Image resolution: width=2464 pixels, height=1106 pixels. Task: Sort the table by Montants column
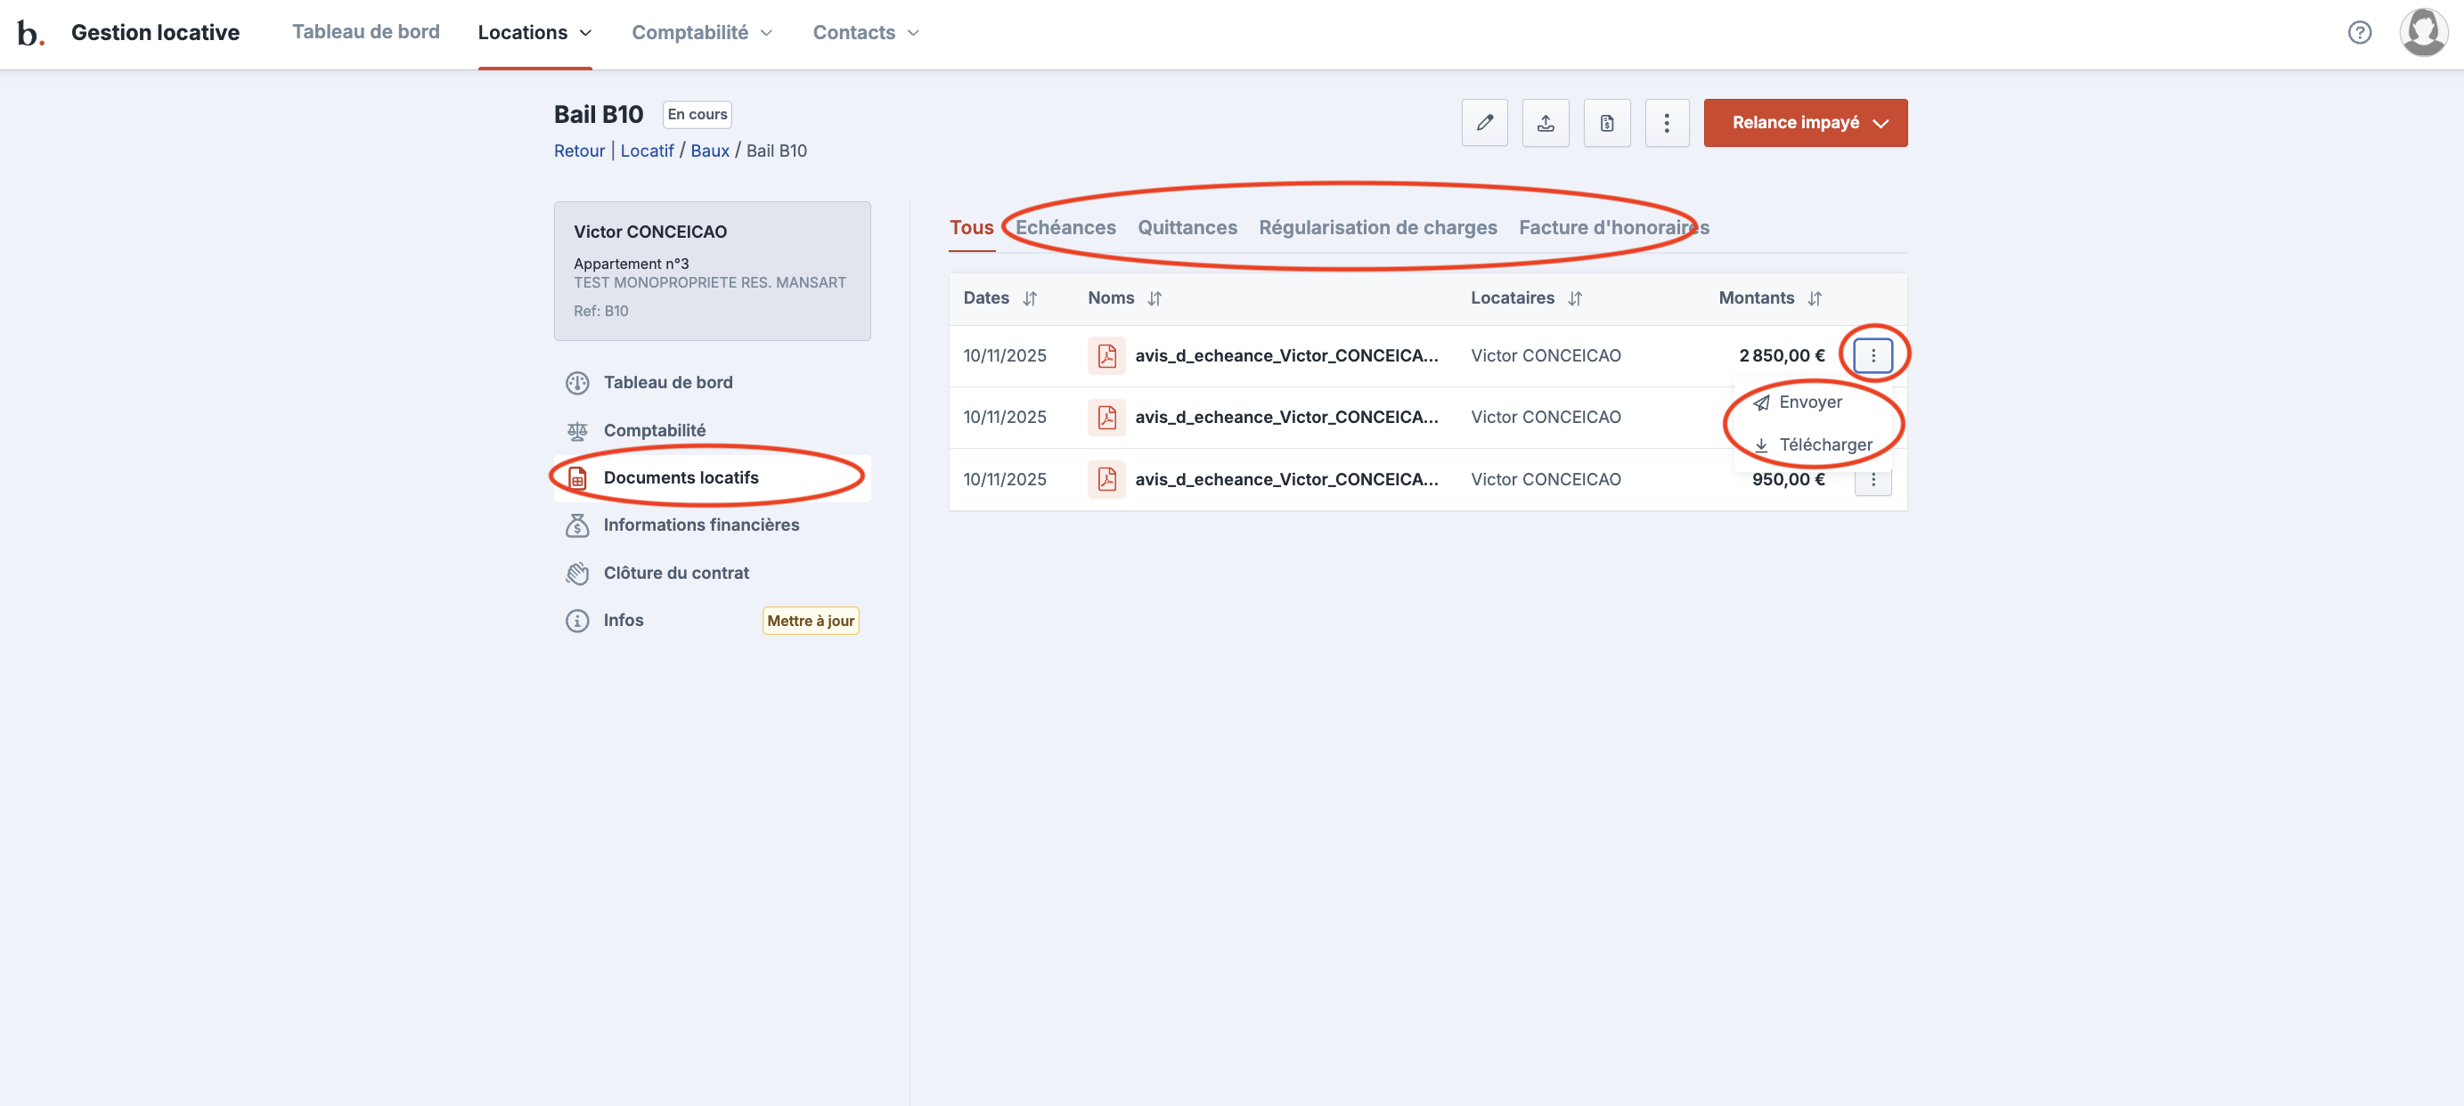coord(1815,298)
